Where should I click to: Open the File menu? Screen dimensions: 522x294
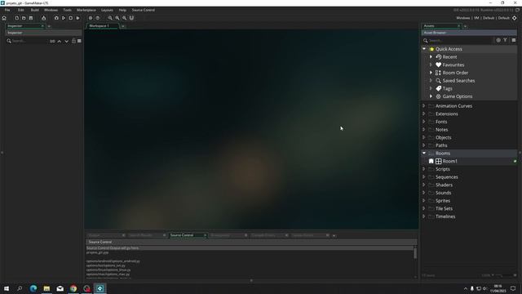[x=7, y=10]
